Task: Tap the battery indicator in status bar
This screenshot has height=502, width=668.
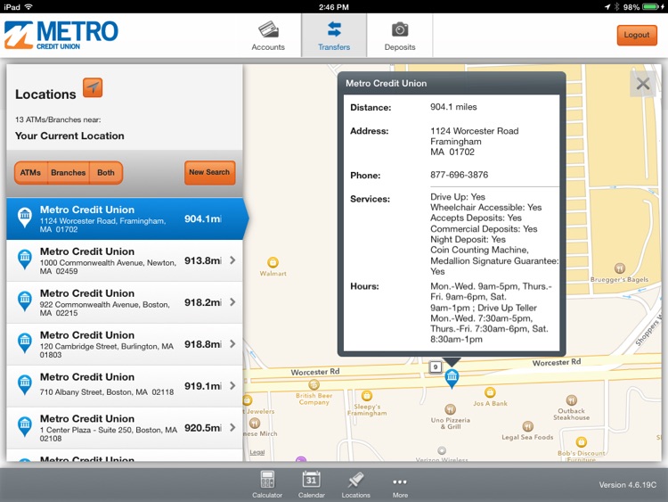Action: [650, 7]
